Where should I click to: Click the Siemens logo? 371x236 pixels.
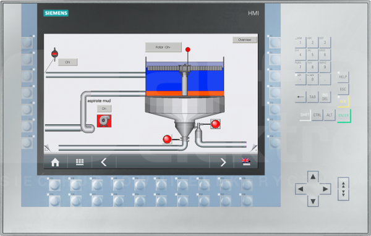[56, 13]
